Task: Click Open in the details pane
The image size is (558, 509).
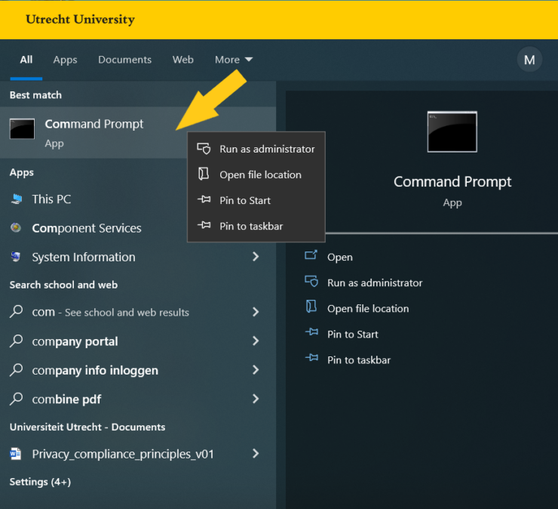Action: 340,257
